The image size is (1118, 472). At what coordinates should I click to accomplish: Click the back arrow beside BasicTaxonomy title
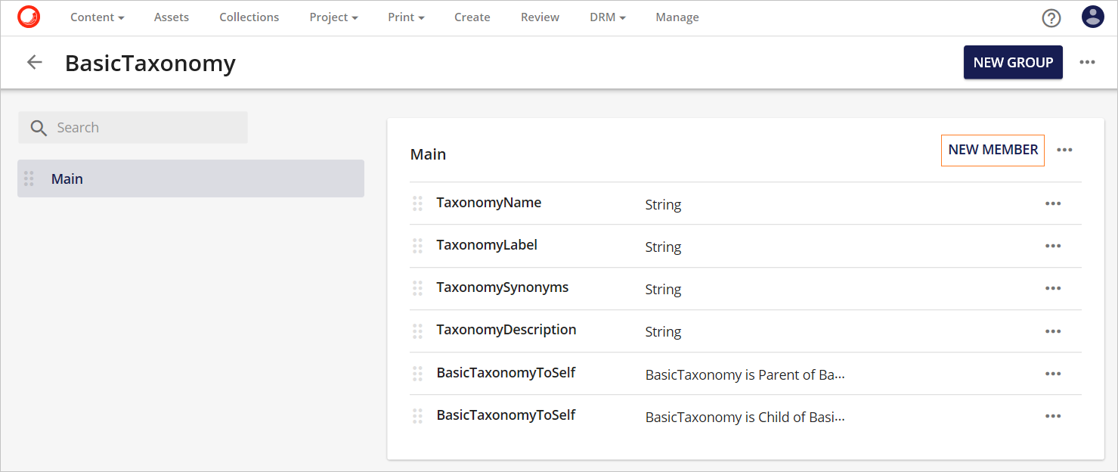(x=34, y=62)
